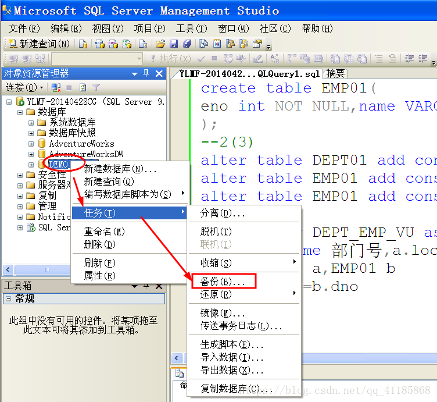Collapse the YLMF-20140428CG server node
Image resolution: width=437 pixels, height=402 pixels.
coord(9,102)
